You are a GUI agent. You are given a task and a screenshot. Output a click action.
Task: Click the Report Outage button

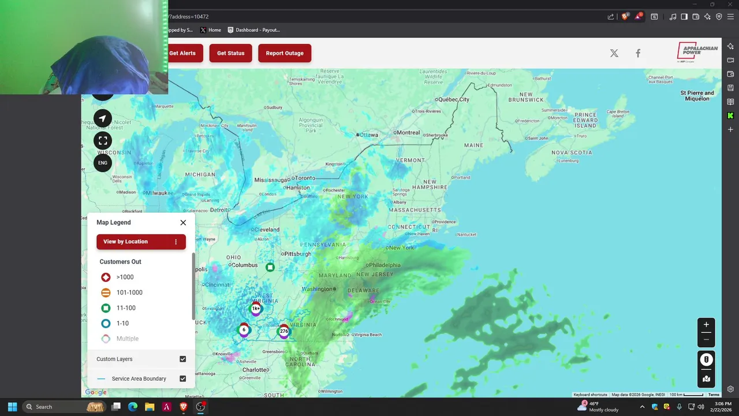tap(285, 53)
